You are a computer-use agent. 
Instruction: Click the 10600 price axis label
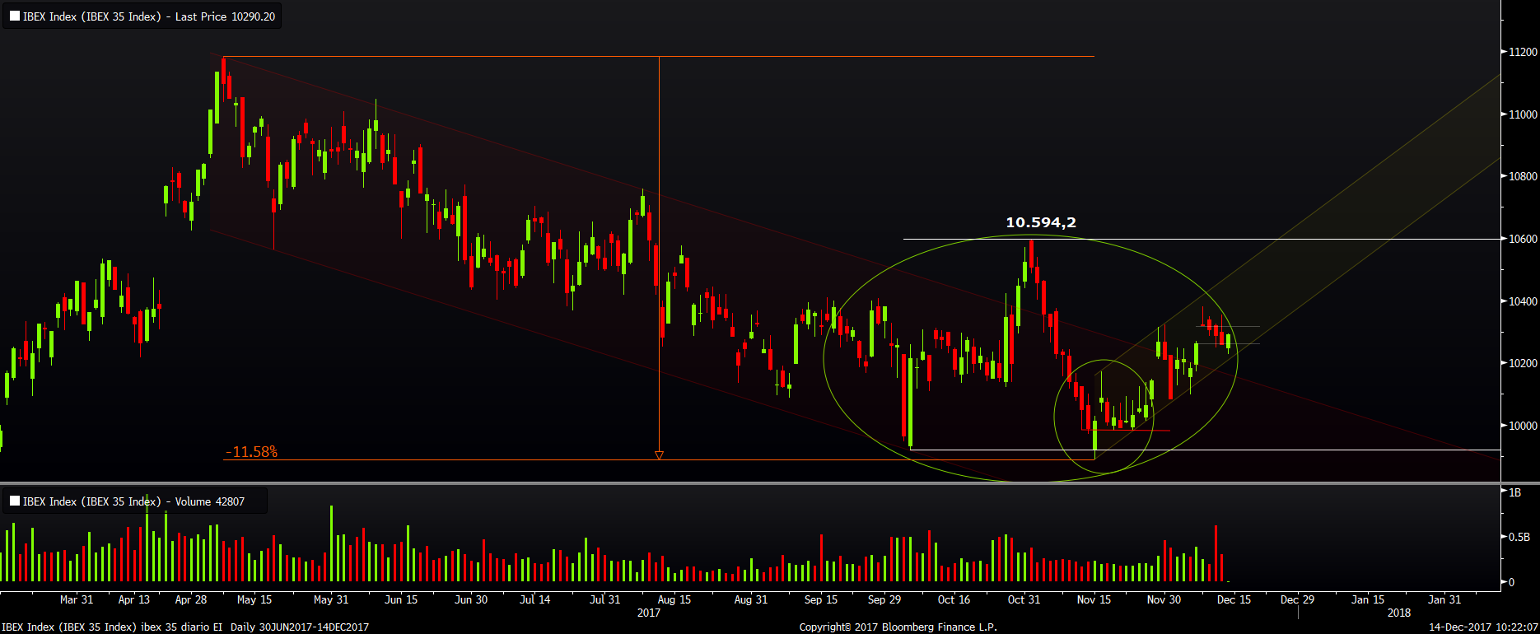[1523, 239]
